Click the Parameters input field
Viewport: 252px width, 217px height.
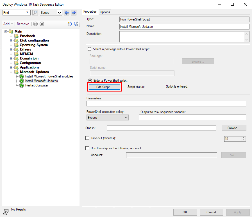click(166, 104)
